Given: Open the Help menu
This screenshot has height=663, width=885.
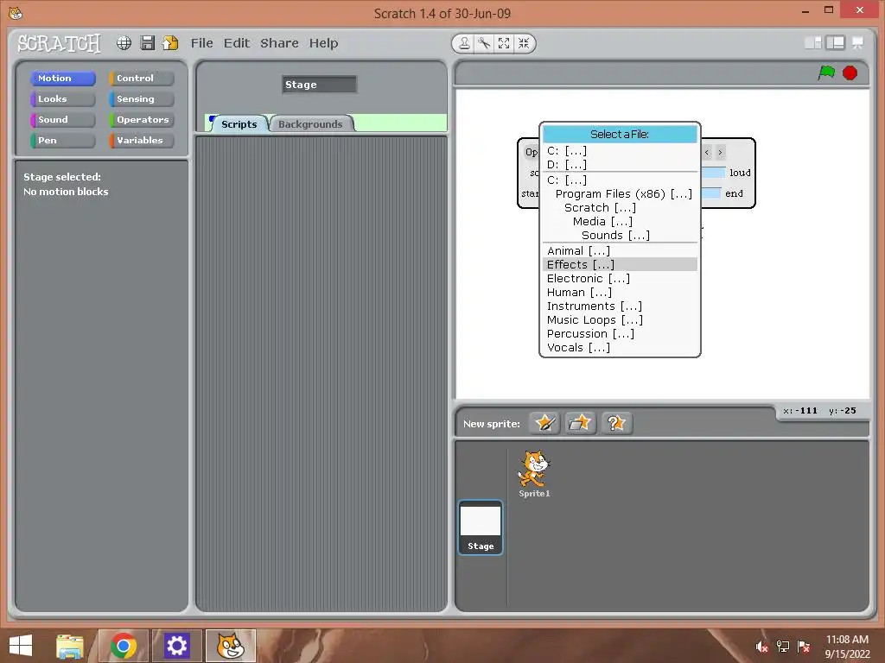Looking at the screenshot, I should click(x=323, y=43).
